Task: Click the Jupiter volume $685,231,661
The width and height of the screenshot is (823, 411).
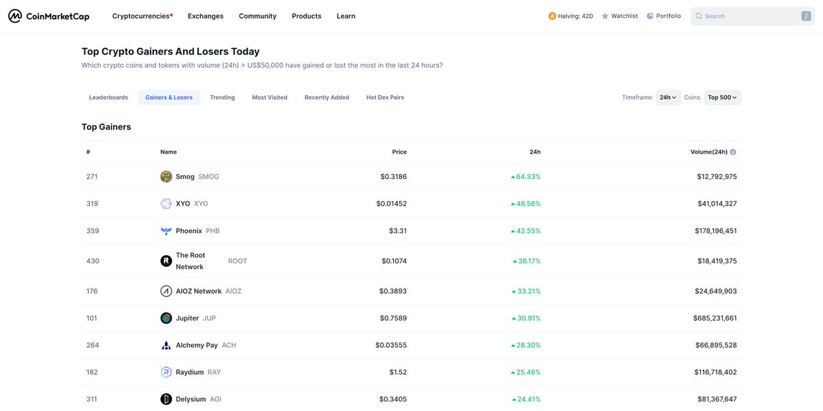Action: (x=715, y=318)
